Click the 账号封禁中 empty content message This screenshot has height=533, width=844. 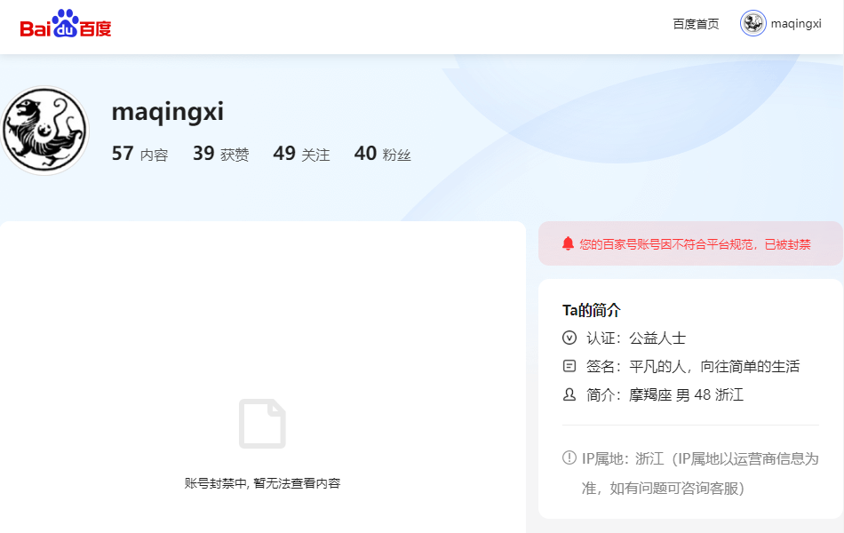[262, 483]
